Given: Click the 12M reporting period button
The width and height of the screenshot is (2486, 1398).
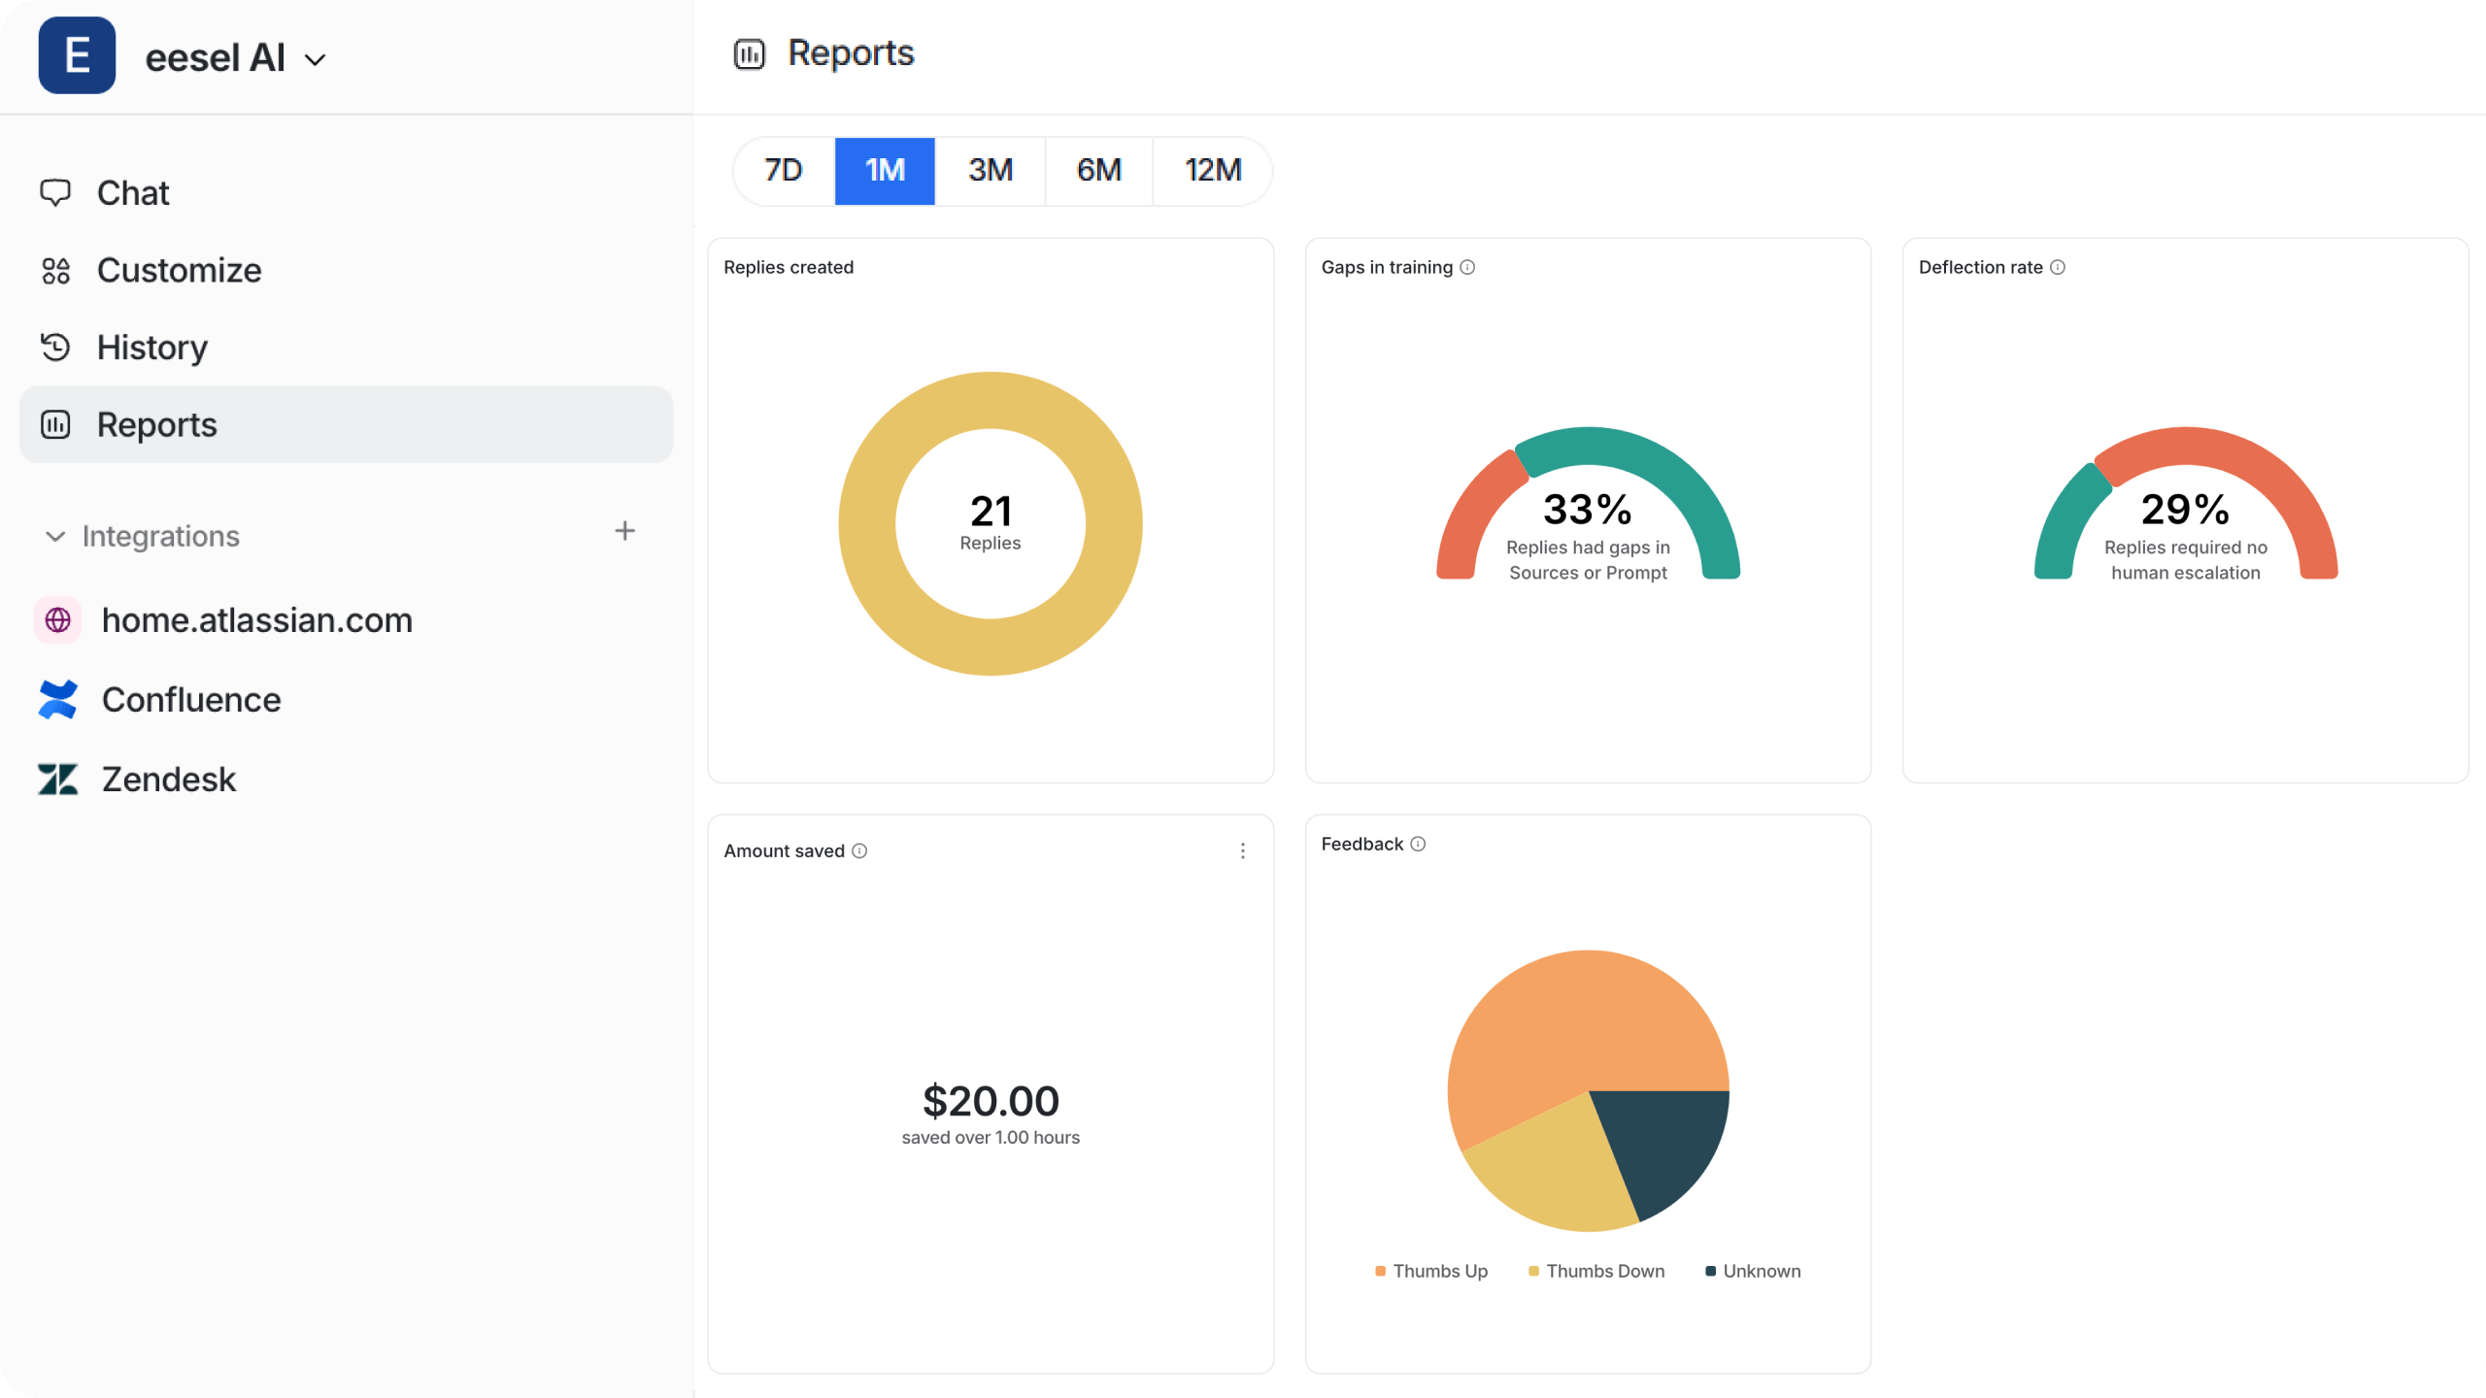Looking at the screenshot, I should (x=1214, y=171).
